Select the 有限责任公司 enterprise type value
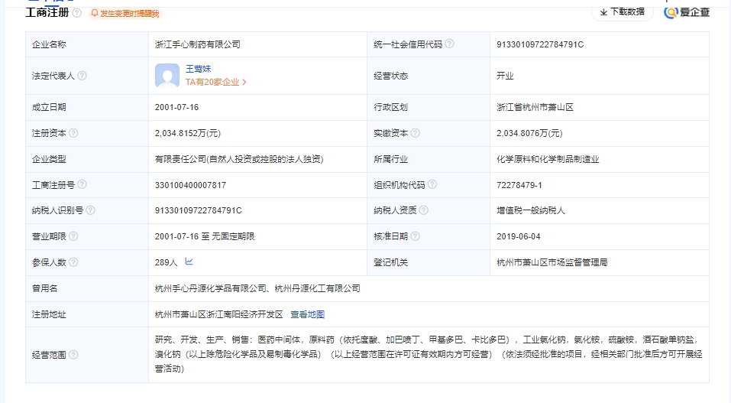This screenshot has width=731, height=403. 239,159
